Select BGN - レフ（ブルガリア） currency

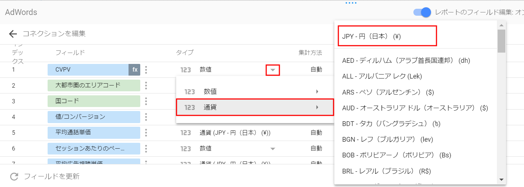pyautogui.click(x=416, y=139)
